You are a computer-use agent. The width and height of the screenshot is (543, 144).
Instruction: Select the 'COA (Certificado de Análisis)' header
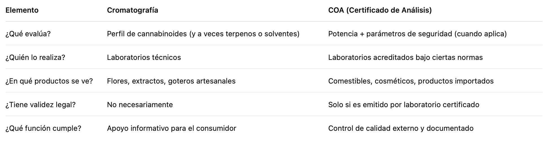tap(380, 10)
